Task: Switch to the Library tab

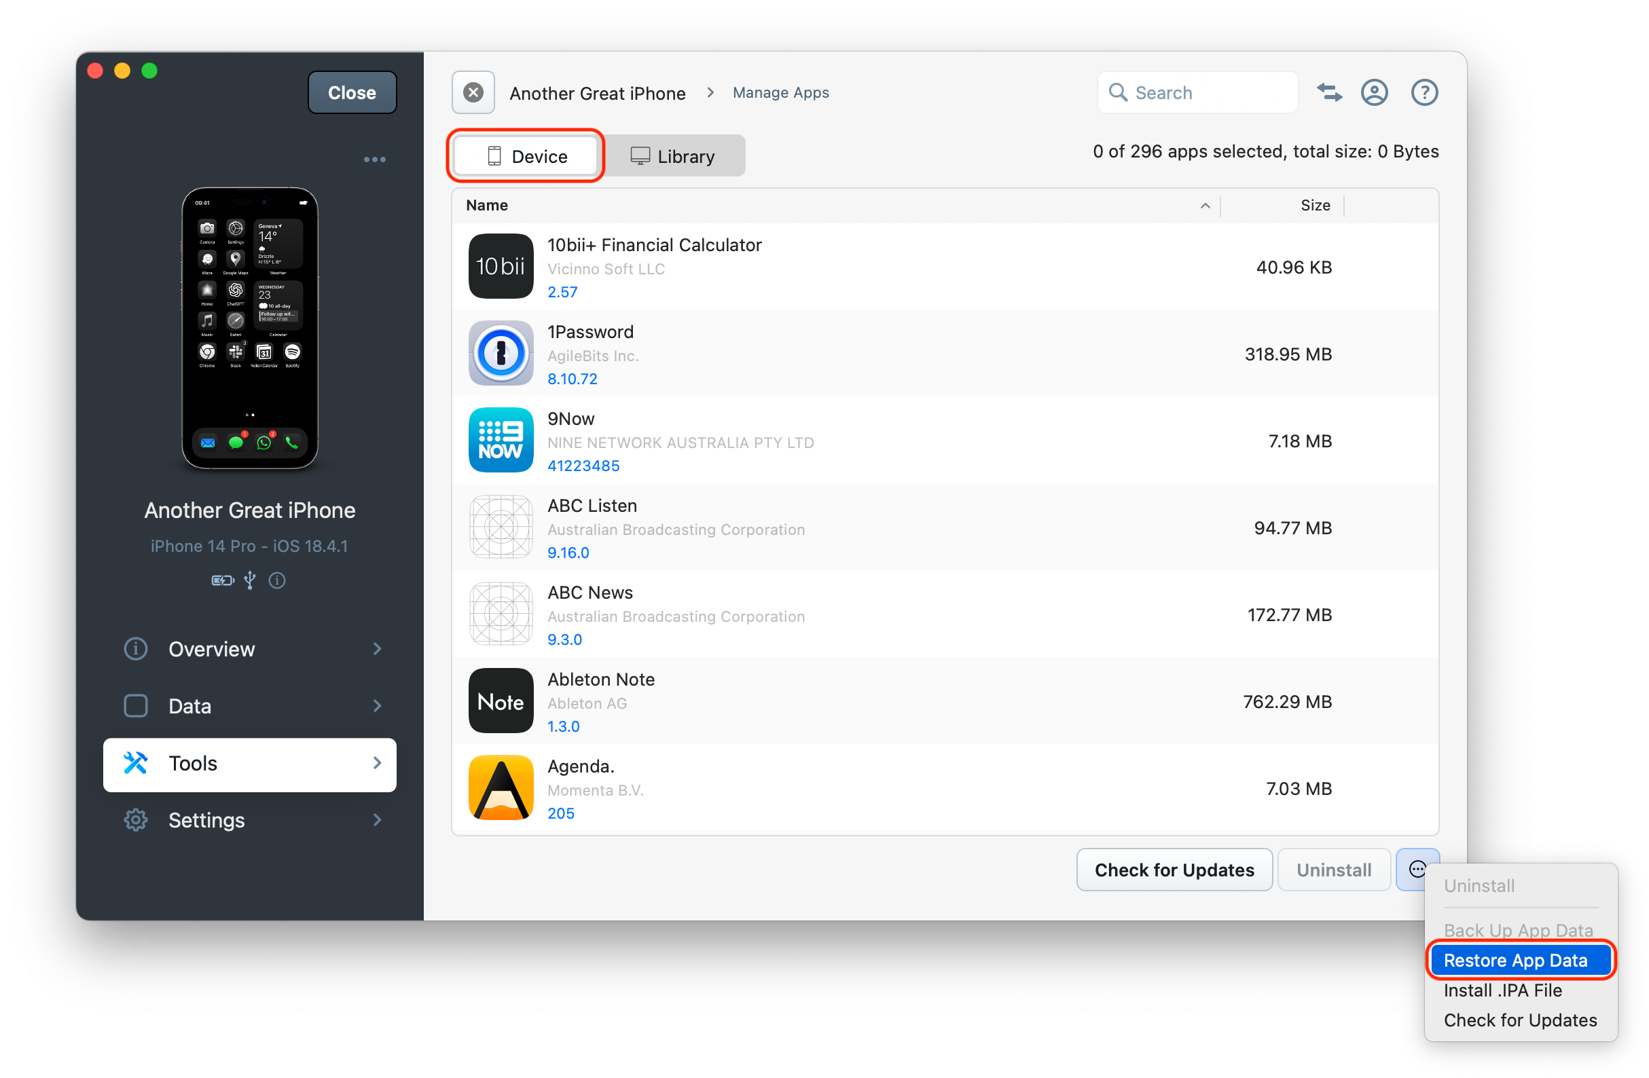Action: 672,156
